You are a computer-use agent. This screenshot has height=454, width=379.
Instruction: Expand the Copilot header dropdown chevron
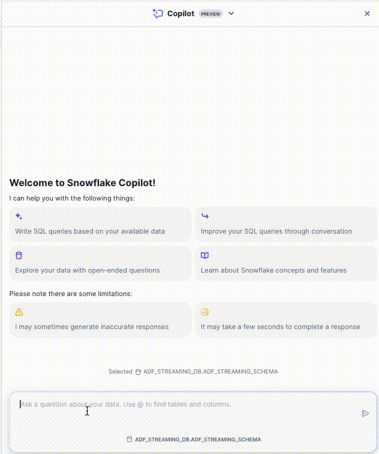pos(231,13)
